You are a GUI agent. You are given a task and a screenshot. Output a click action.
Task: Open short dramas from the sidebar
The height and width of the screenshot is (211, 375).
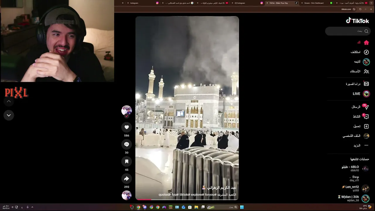click(x=366, y=84)
